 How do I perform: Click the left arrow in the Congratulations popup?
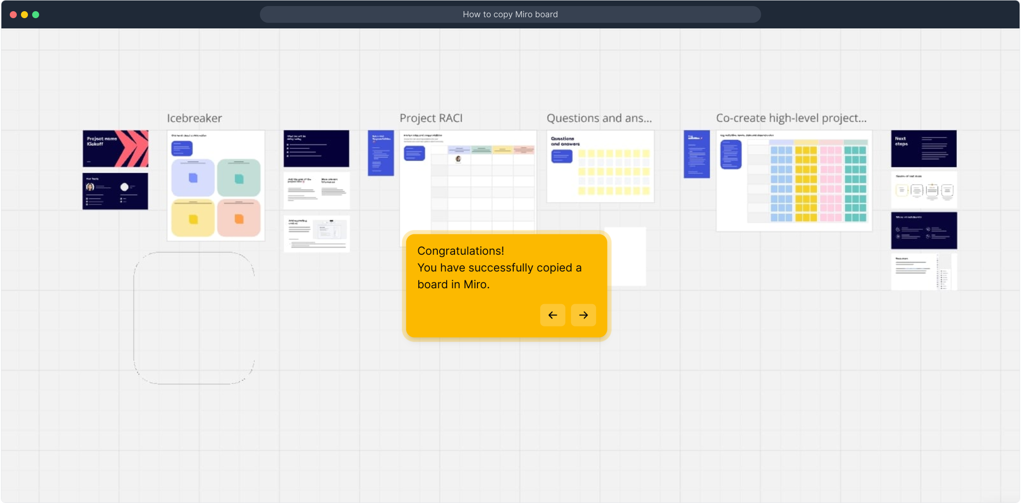click(x=552, y=315)
